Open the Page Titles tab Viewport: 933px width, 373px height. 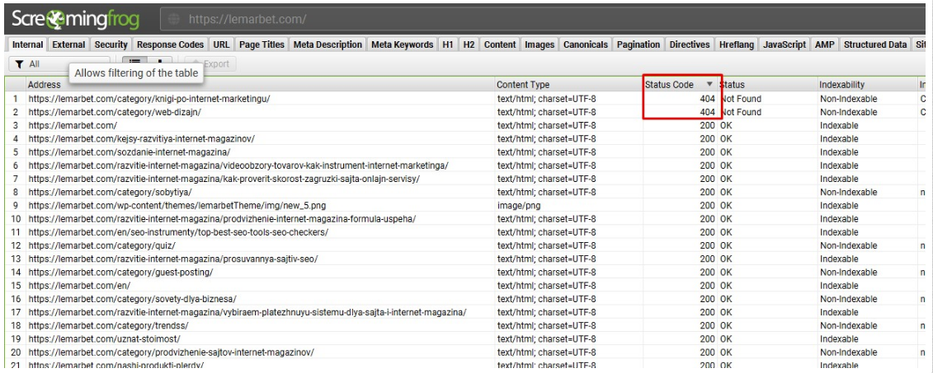point(262,44)
